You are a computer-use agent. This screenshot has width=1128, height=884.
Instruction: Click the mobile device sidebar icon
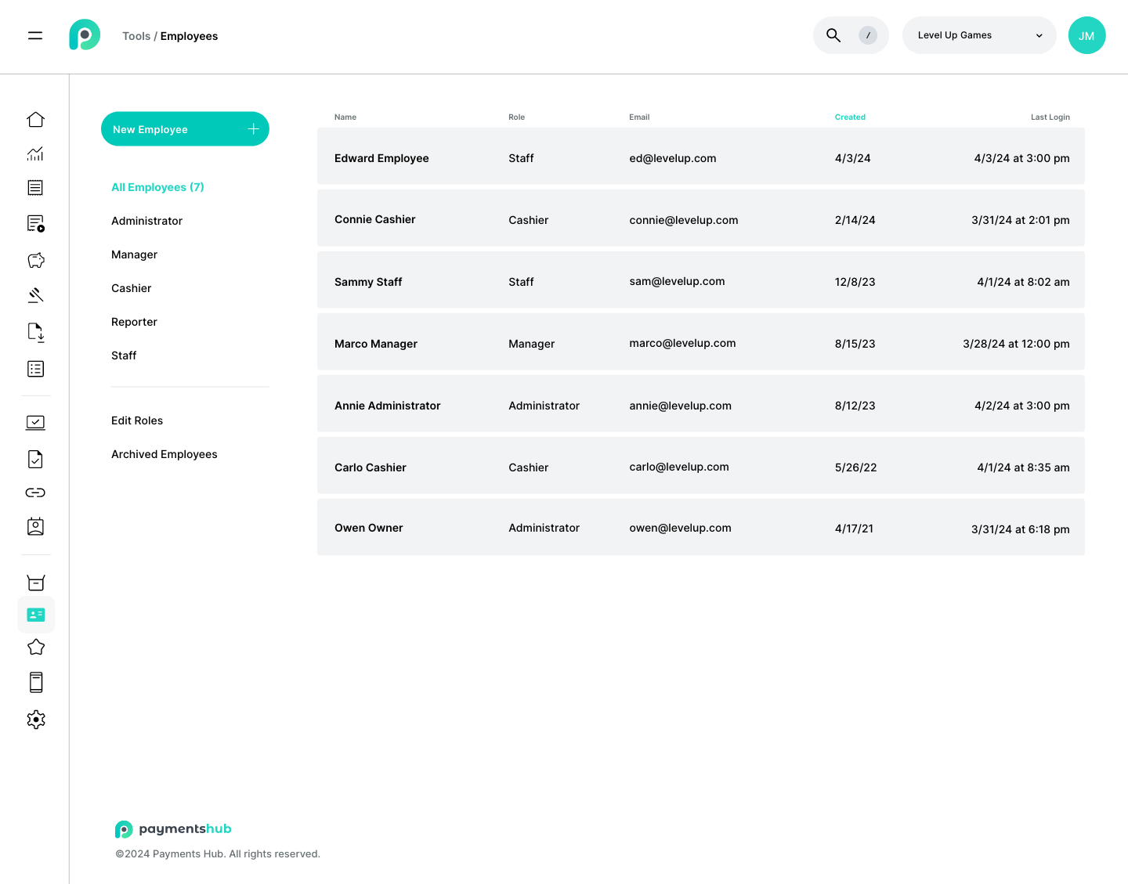point(35,682)
